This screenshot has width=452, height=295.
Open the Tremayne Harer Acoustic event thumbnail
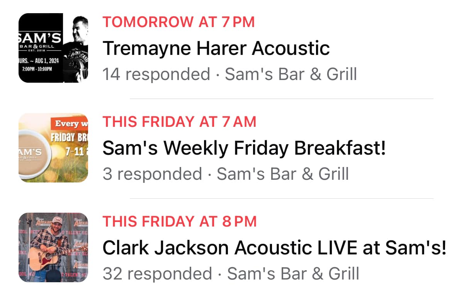point(53,48)
